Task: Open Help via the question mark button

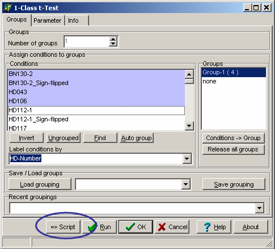Action: click(x=214, y=227)
